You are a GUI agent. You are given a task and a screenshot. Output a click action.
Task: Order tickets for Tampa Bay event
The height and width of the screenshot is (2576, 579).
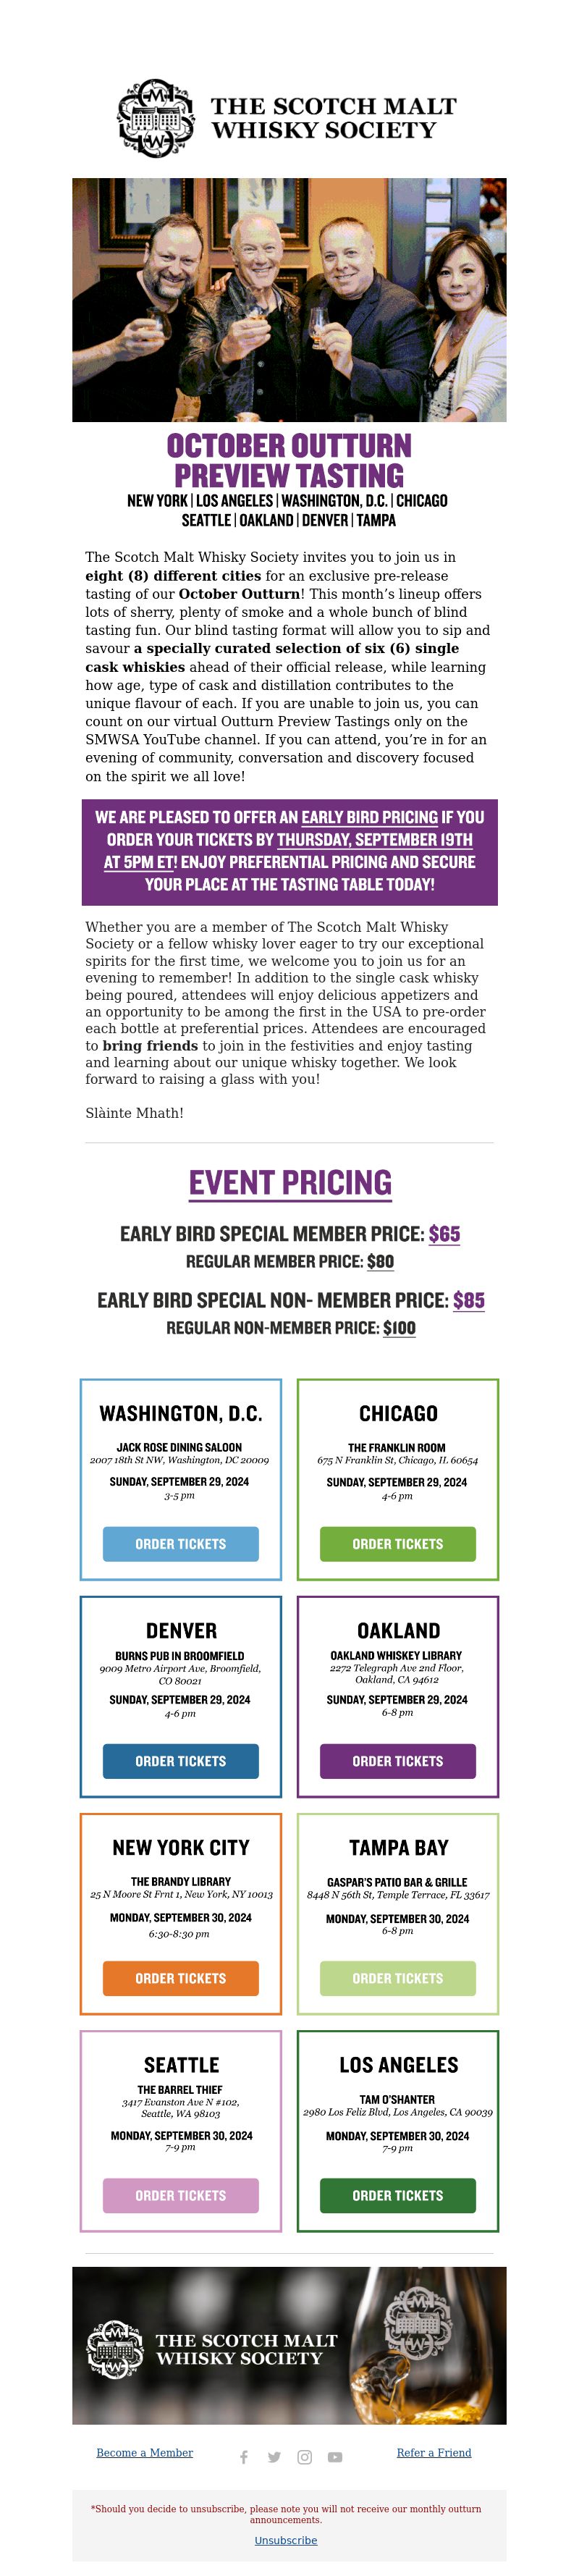pyautogui.click(x=398, y=1978)
